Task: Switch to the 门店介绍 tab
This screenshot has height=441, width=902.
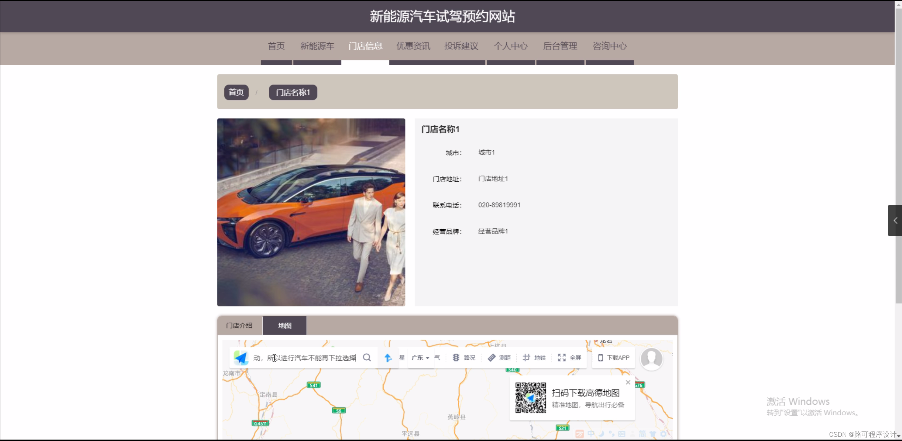Action: click(239, 325)
